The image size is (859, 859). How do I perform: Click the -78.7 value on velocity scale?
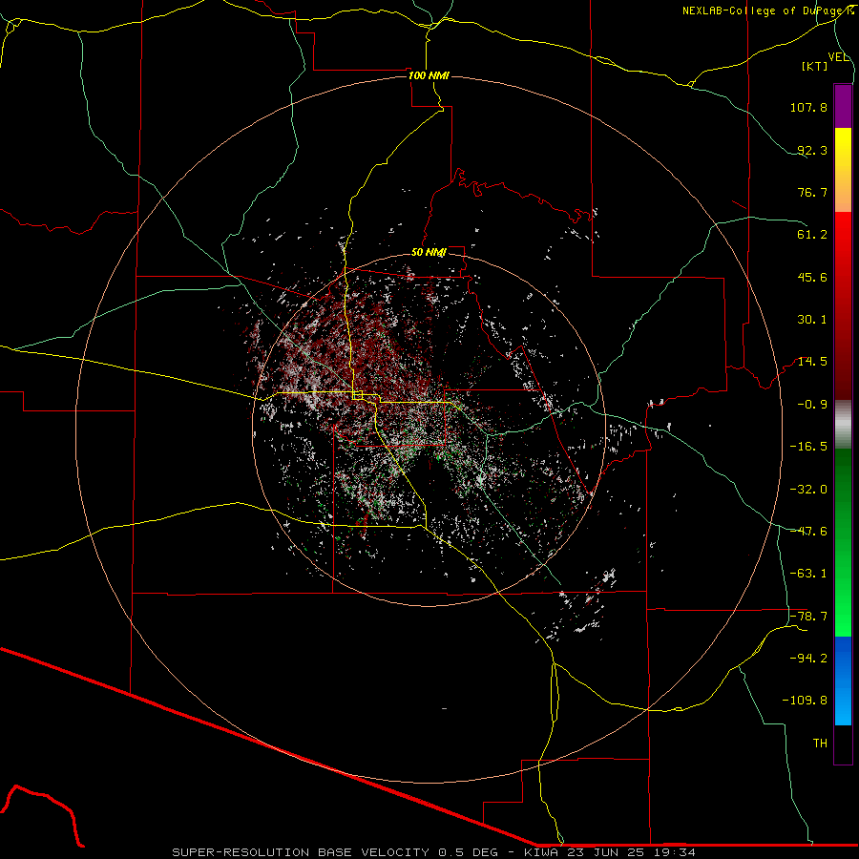click(x=808, y=617)
